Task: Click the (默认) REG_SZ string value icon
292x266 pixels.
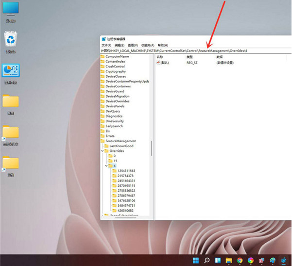Action: [x=158, y=63]
